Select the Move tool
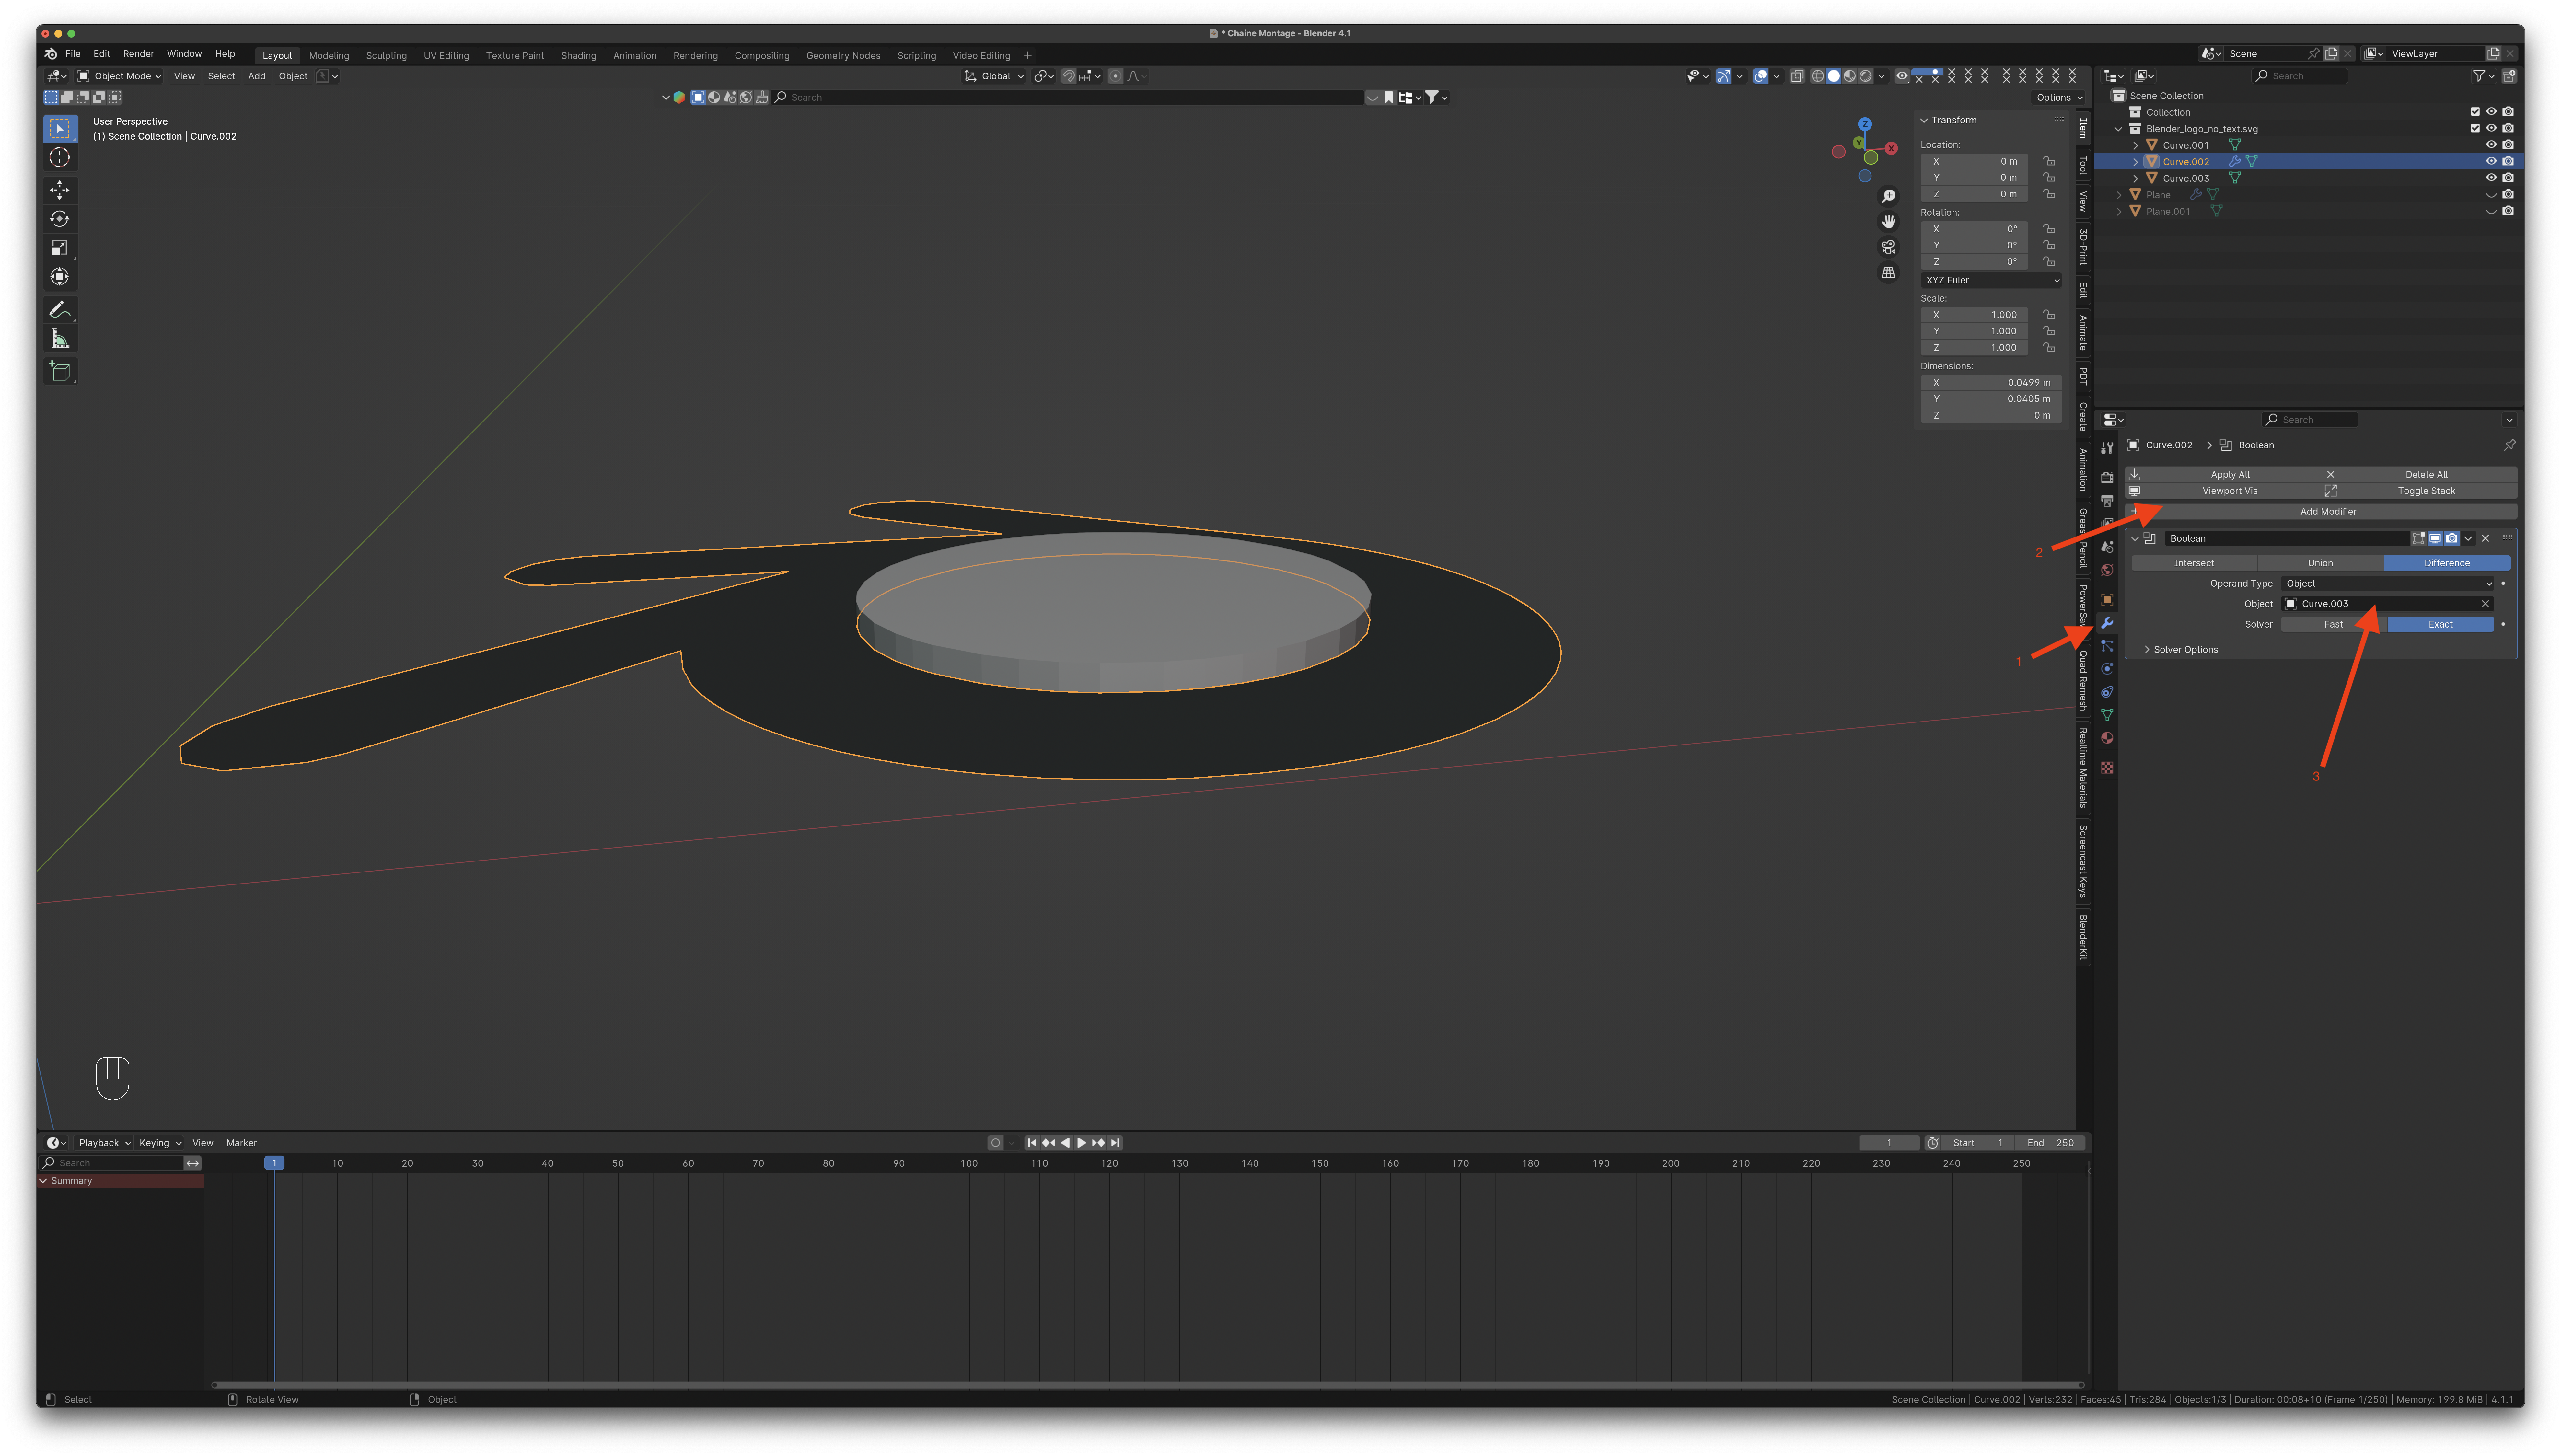Image resolution: width=2561 pixels, height=1456 pixels. coord(60,190)
